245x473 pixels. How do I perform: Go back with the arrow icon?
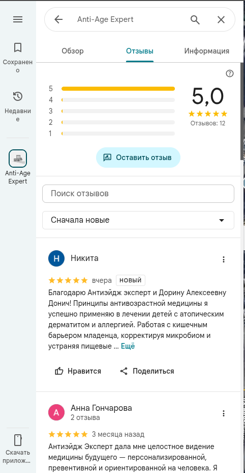[x=58, y=19]
